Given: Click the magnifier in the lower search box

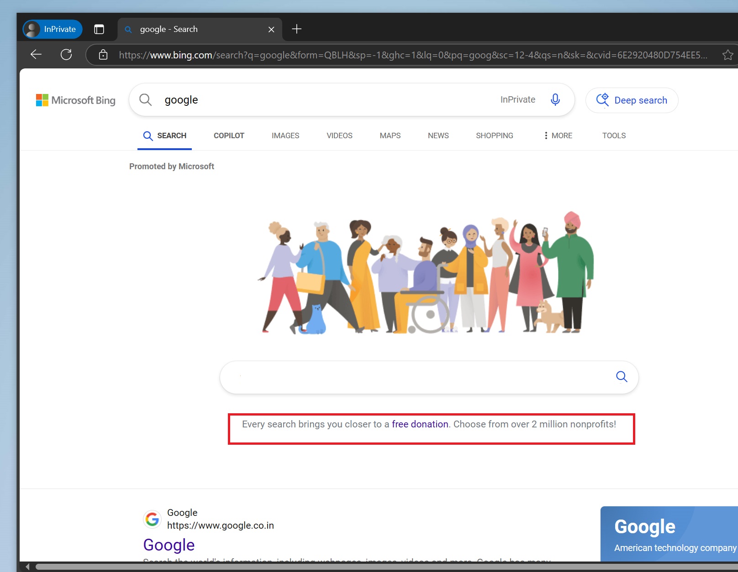Looking at the screenshot, I should tap(621, 377).
